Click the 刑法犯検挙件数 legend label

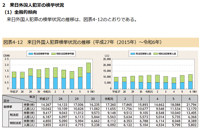(x=41, y=54)
